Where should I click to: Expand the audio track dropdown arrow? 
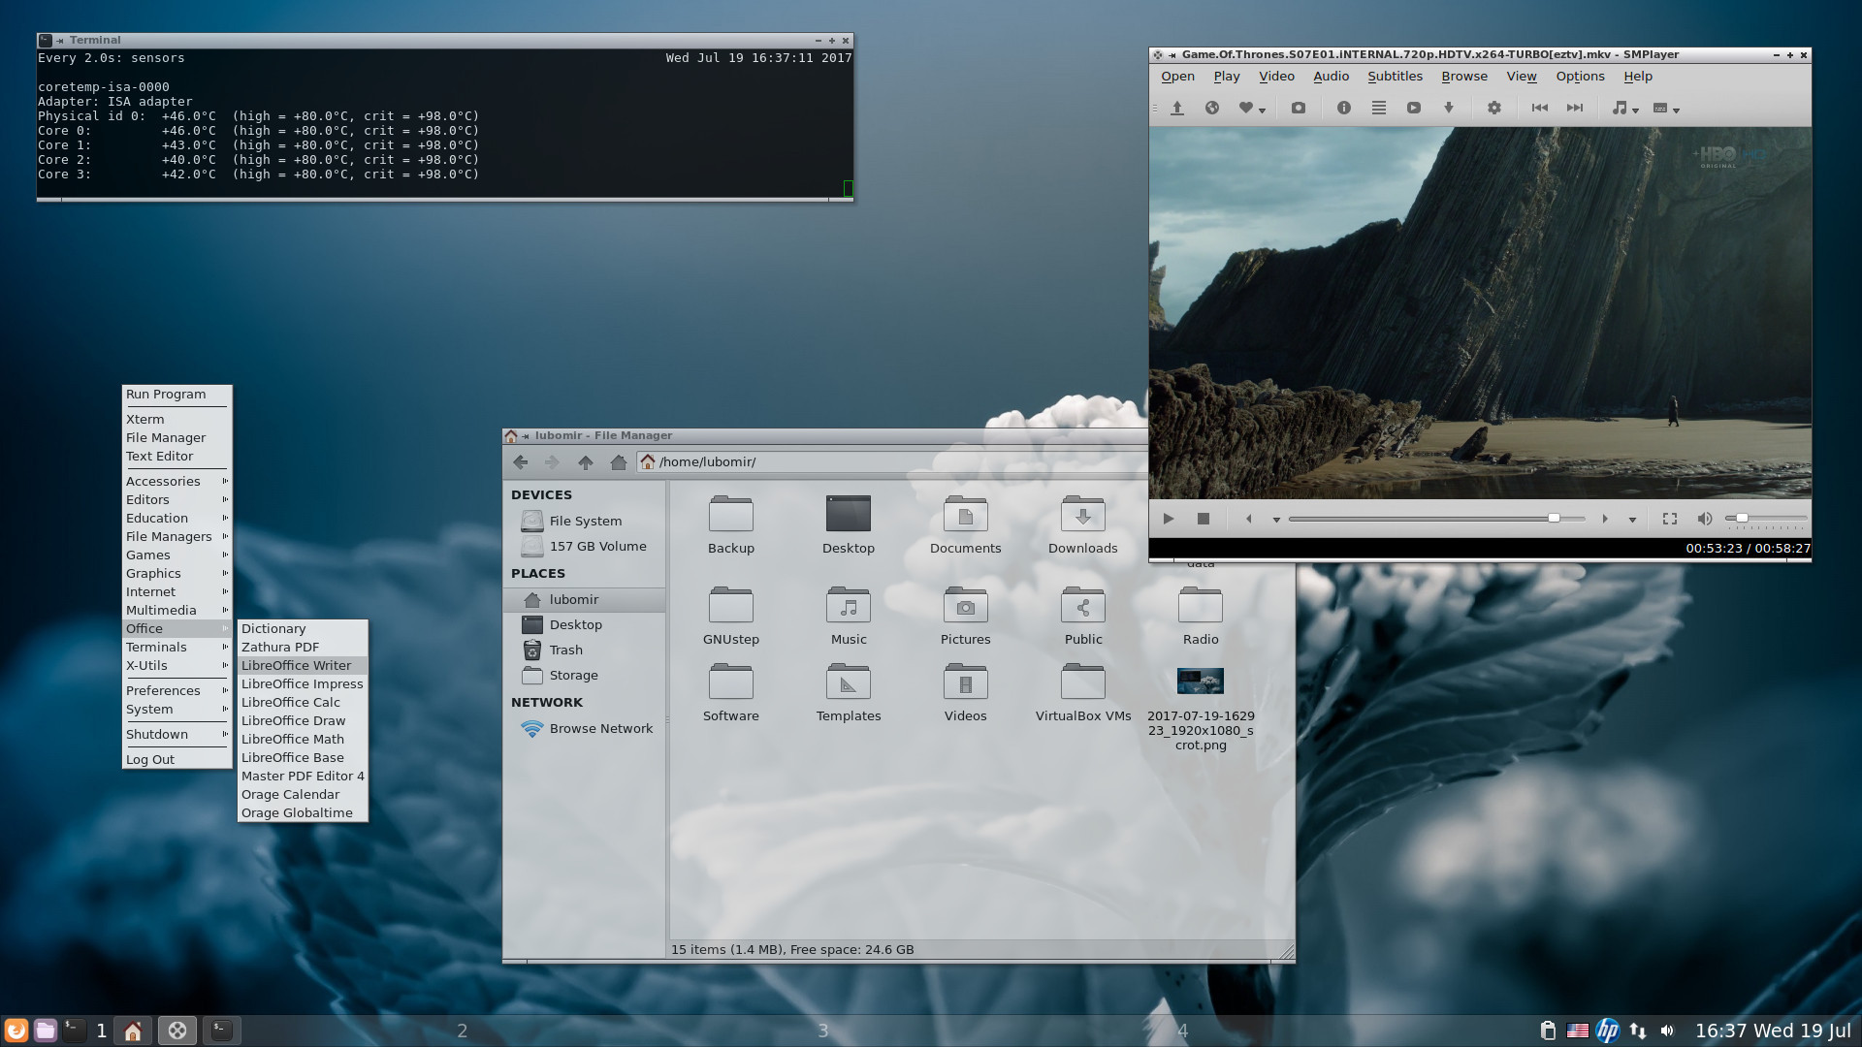coord(1636,111)
